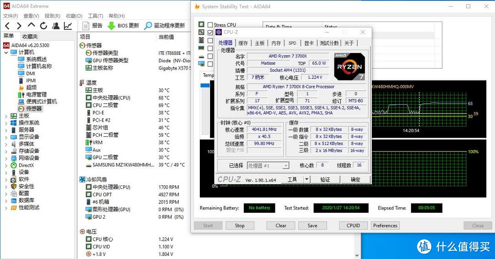Click the BIOS 更新 green arrow button
495x259 pixels.
pyautogui.click(x=123, y=26)
